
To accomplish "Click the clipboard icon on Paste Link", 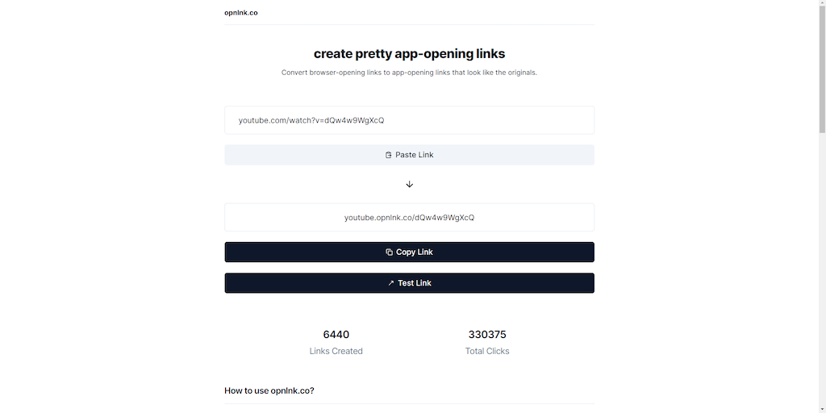I will (389, 155).
